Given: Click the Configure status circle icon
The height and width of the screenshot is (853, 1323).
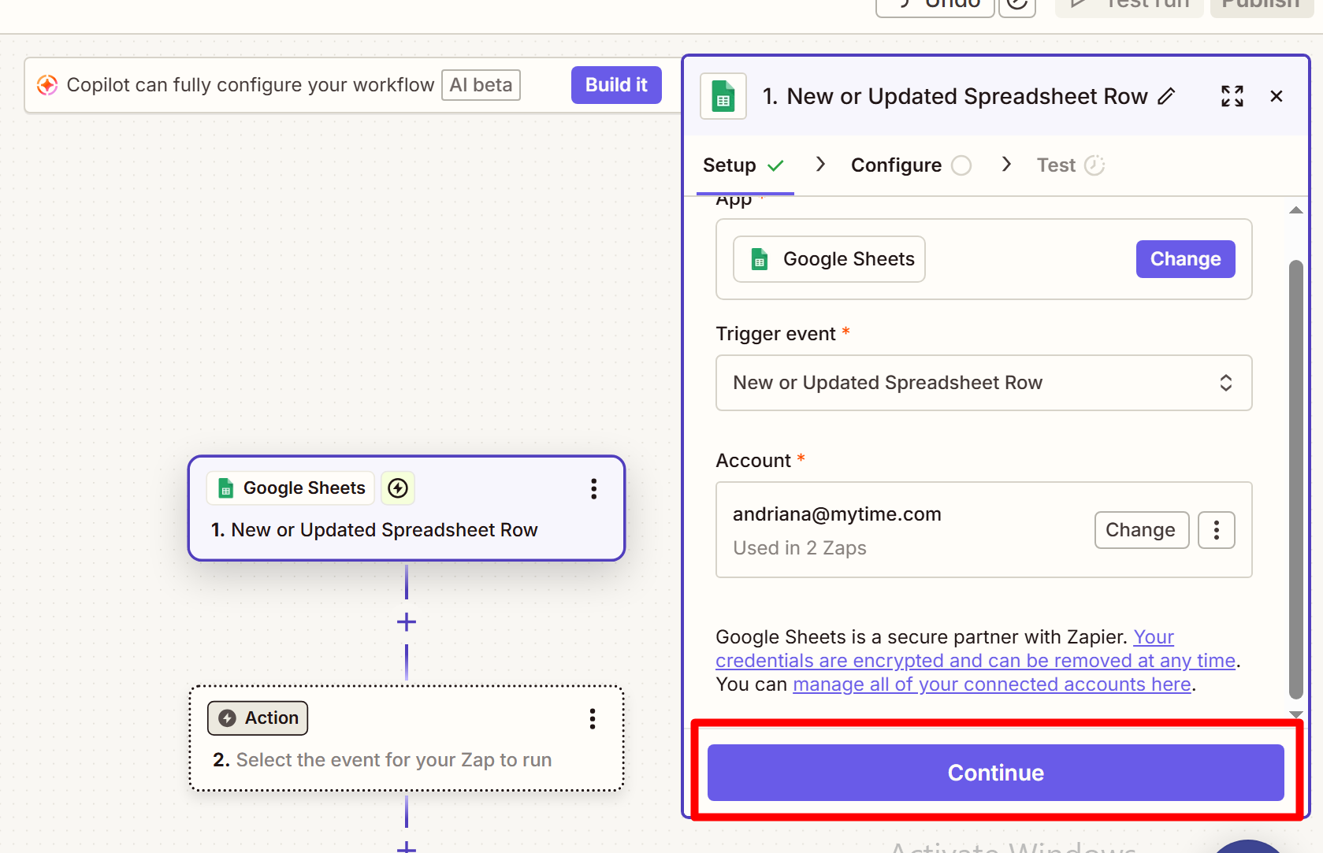Looking at the screenshot, I should (961, 165).
